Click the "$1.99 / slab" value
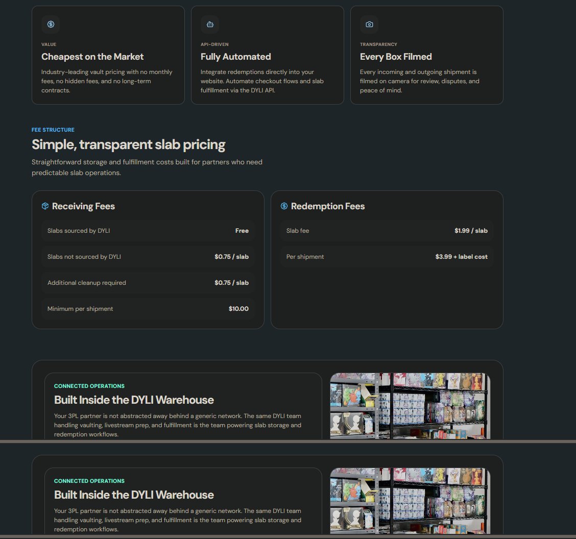576x539 pixels. [471, 231]
